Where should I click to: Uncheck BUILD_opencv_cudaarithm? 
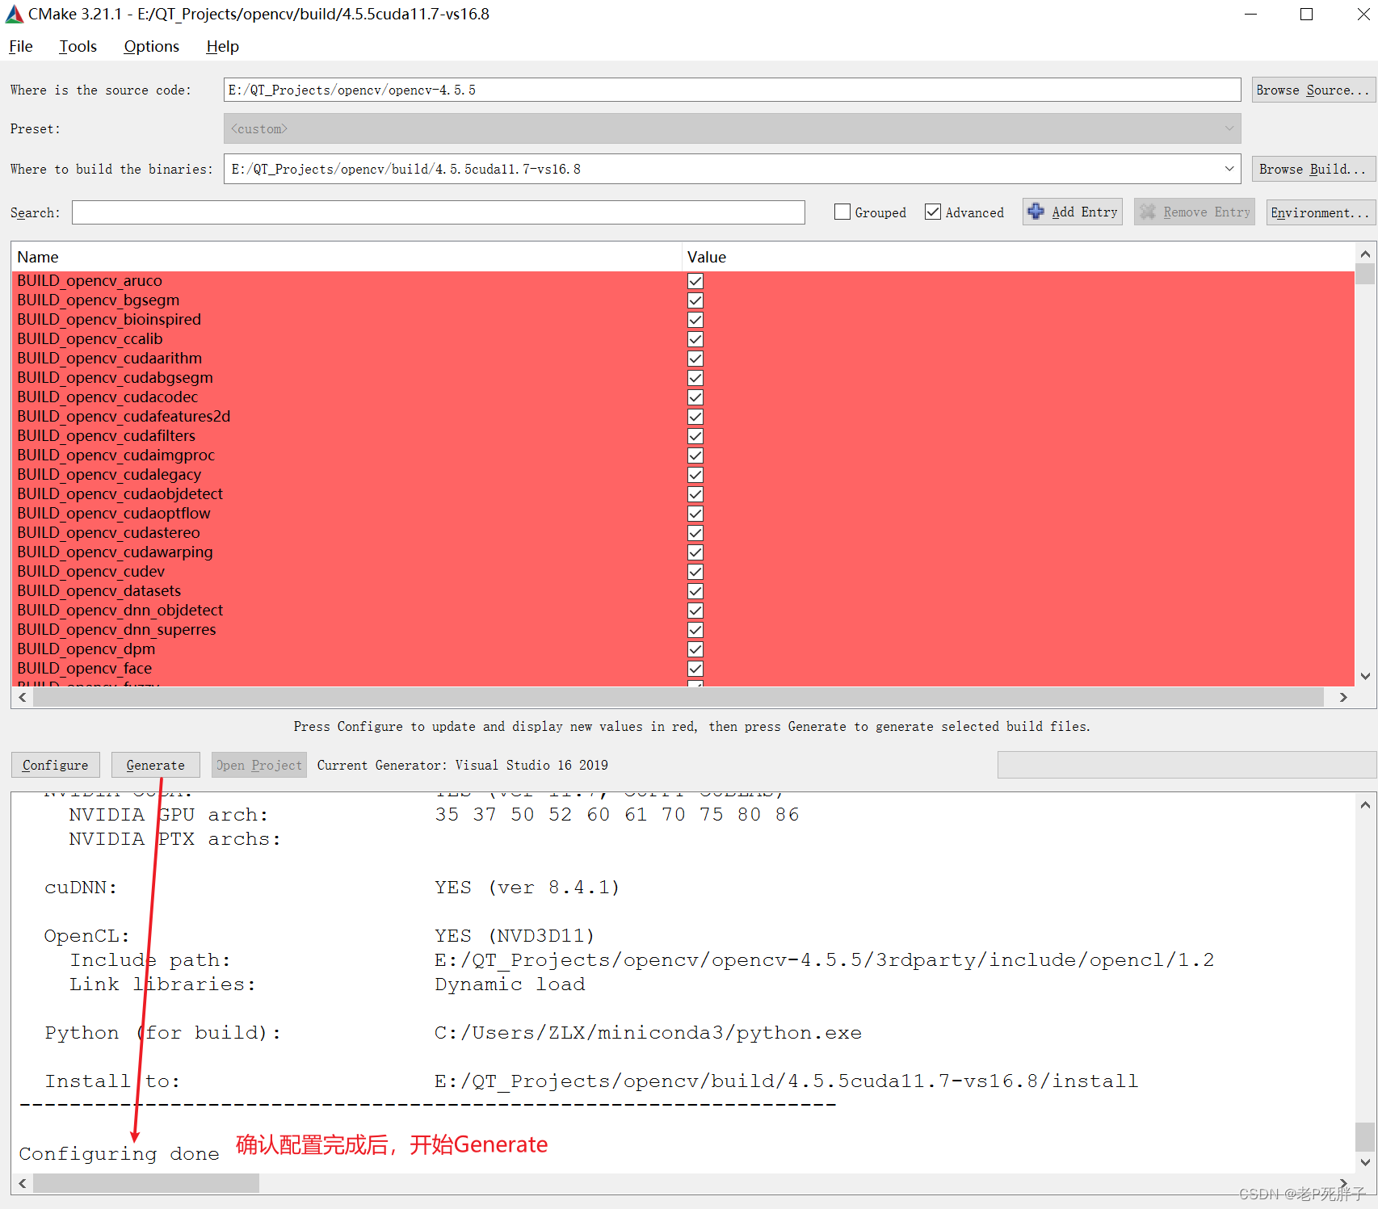coord(695,358)
